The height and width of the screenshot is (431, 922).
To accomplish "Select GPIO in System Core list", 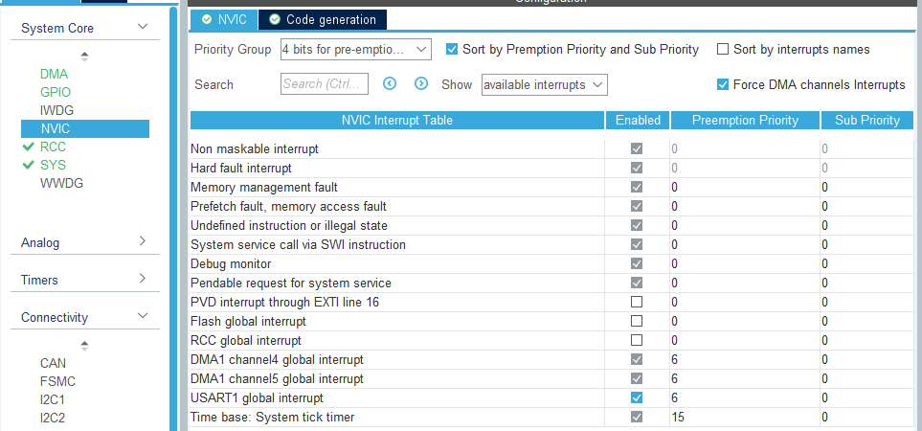I will tap(56, 92).
